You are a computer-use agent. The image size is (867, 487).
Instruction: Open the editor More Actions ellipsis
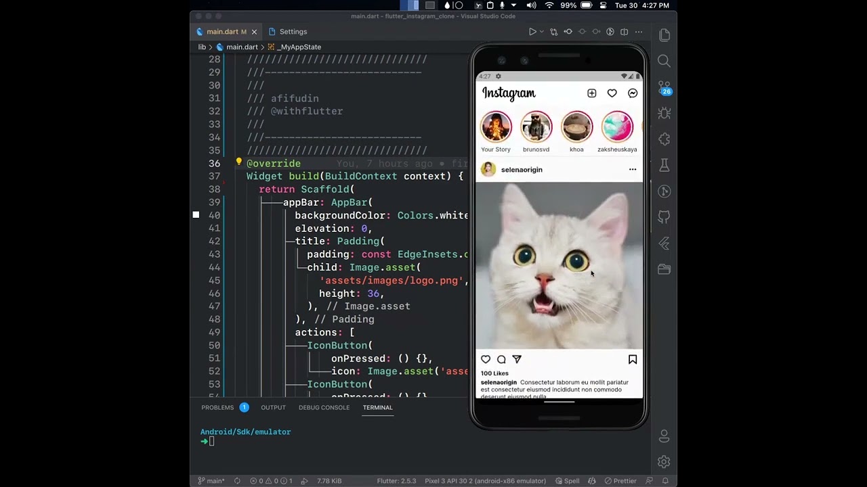click(639, 32)
